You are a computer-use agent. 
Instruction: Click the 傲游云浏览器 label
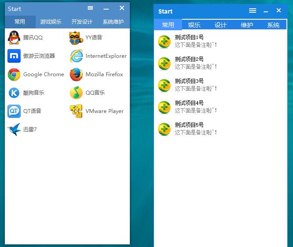click(x=39, y=56)
